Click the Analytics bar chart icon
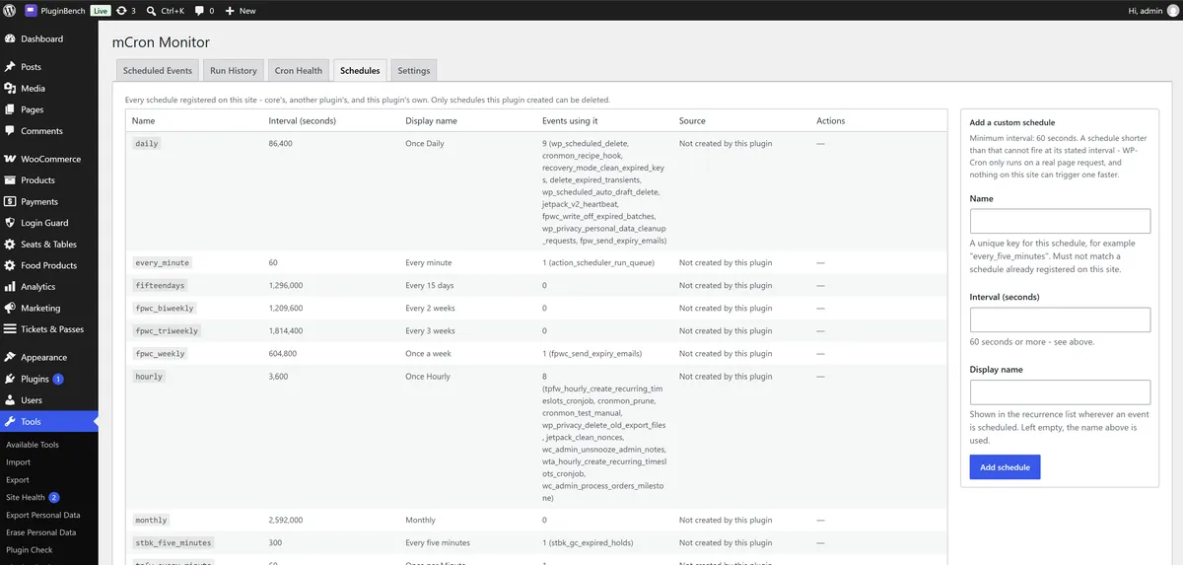1183x565 pixels. click(10, 287)
